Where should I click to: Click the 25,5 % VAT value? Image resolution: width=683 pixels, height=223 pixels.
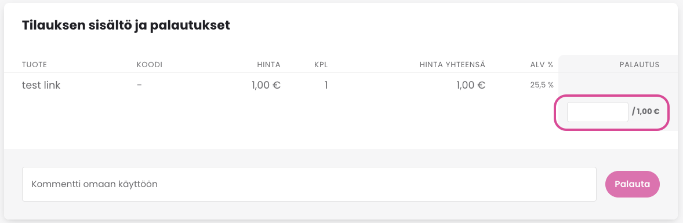542,85
